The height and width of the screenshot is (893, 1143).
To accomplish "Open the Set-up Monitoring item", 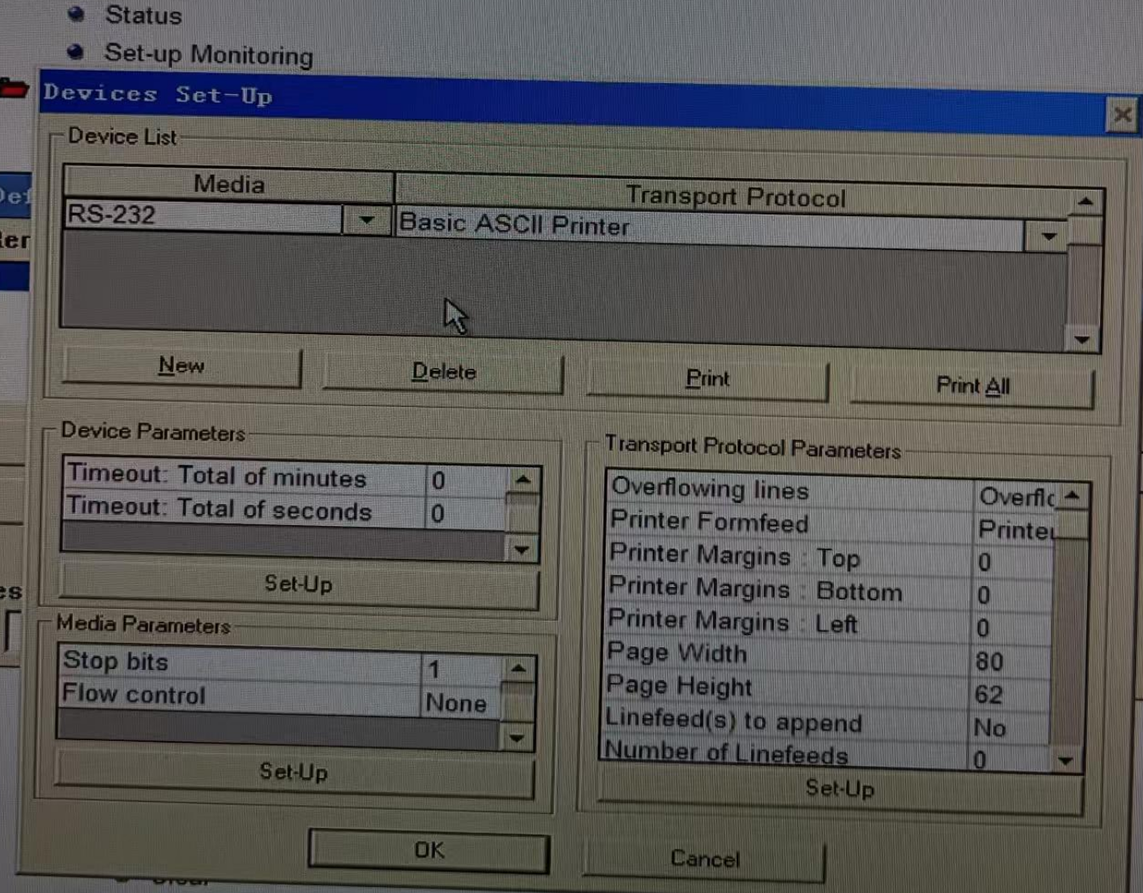I will [209, 55].
